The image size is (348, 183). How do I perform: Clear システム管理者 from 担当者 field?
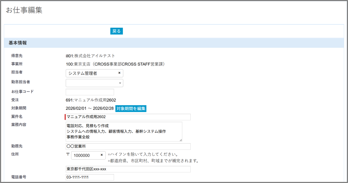click(119, 73)
